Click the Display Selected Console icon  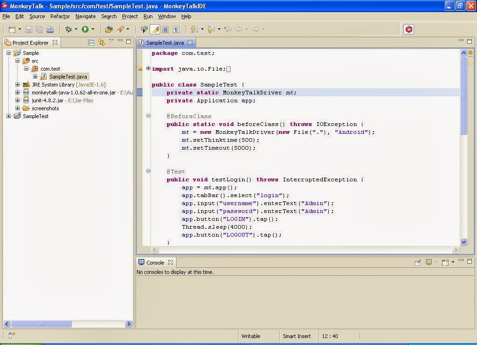point(429,262)
